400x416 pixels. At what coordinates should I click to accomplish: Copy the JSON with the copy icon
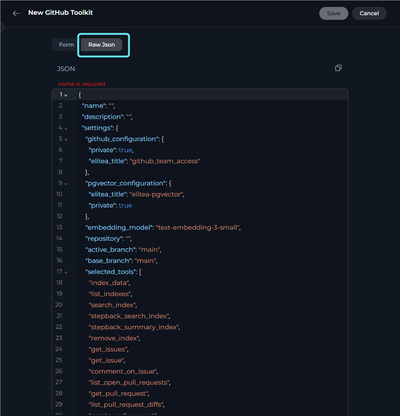click(x=338, y=68)
